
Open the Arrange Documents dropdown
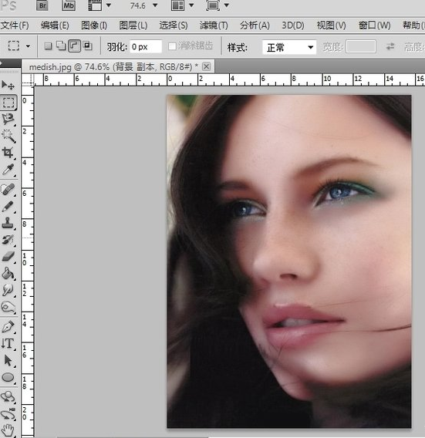[182, 5]
